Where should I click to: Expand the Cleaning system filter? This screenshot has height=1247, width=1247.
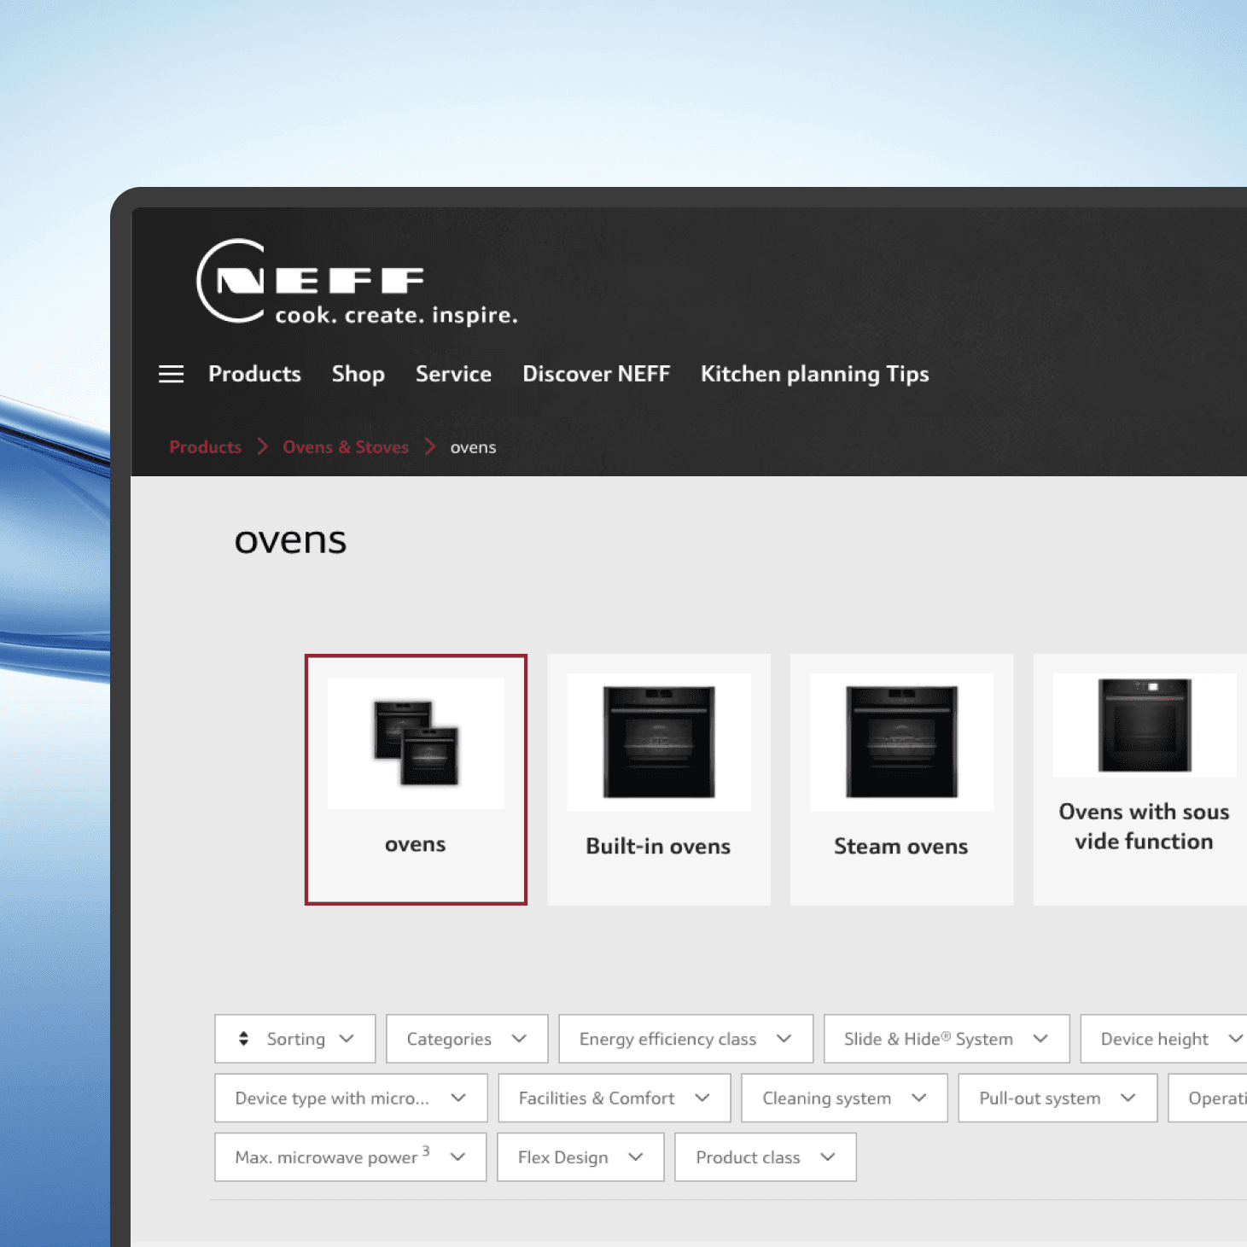tap(843, 1098)
